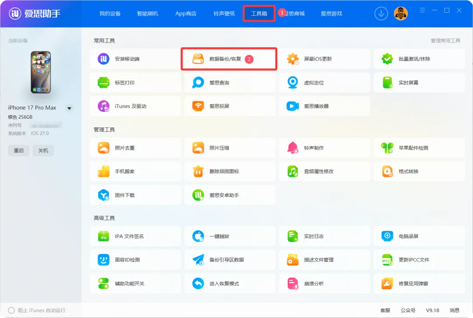This screenshot has height=318, width=473.
Task: Open 崩溃分析 tool
Action: (324, 283)
